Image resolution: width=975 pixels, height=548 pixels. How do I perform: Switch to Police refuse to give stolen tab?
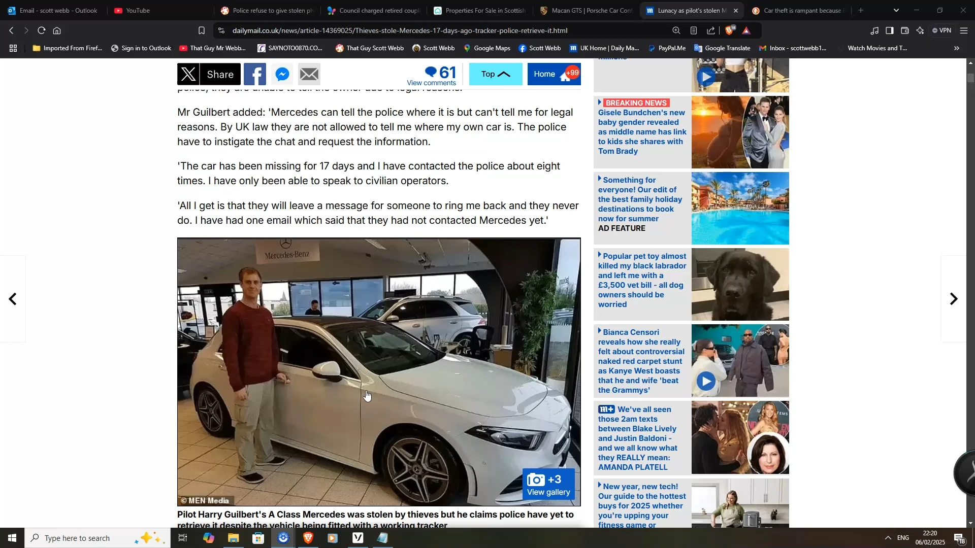[x=267, y=10]
